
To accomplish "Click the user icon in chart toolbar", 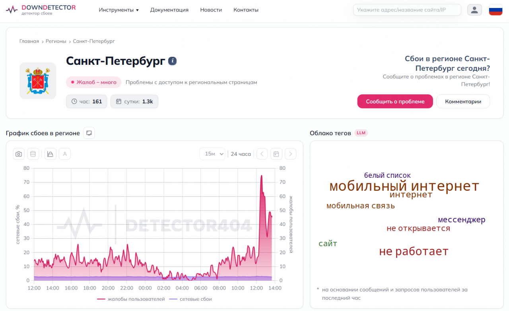I will [x=65, y=154].
